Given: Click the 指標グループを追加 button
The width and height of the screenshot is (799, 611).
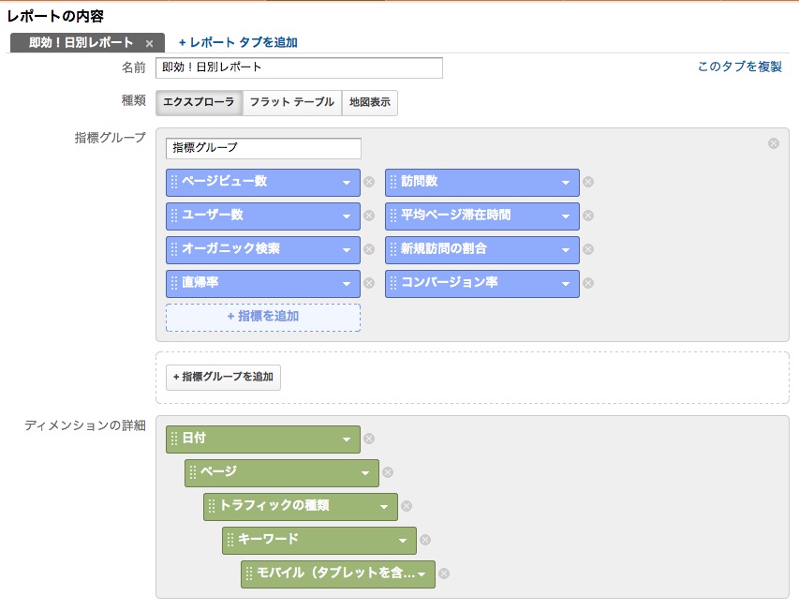Looking at the screenshot, I should pos(223,377).
